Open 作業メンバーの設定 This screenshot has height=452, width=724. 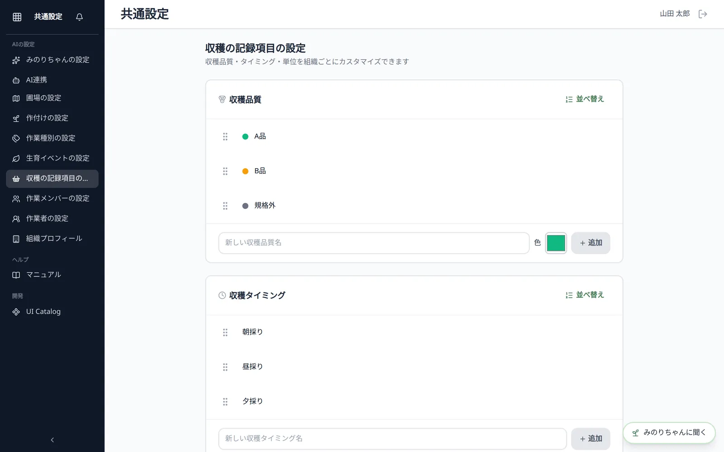point(52,198)
